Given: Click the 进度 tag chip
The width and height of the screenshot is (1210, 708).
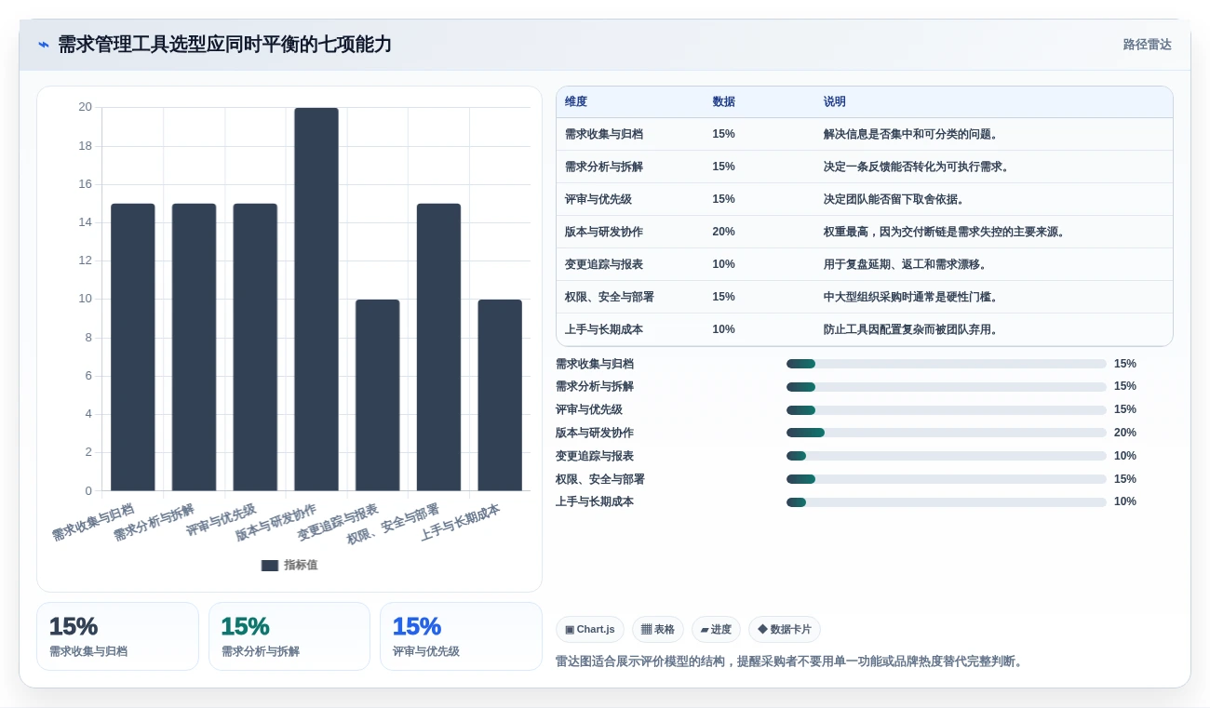Looking at the screenshot, I should (716, 630).
